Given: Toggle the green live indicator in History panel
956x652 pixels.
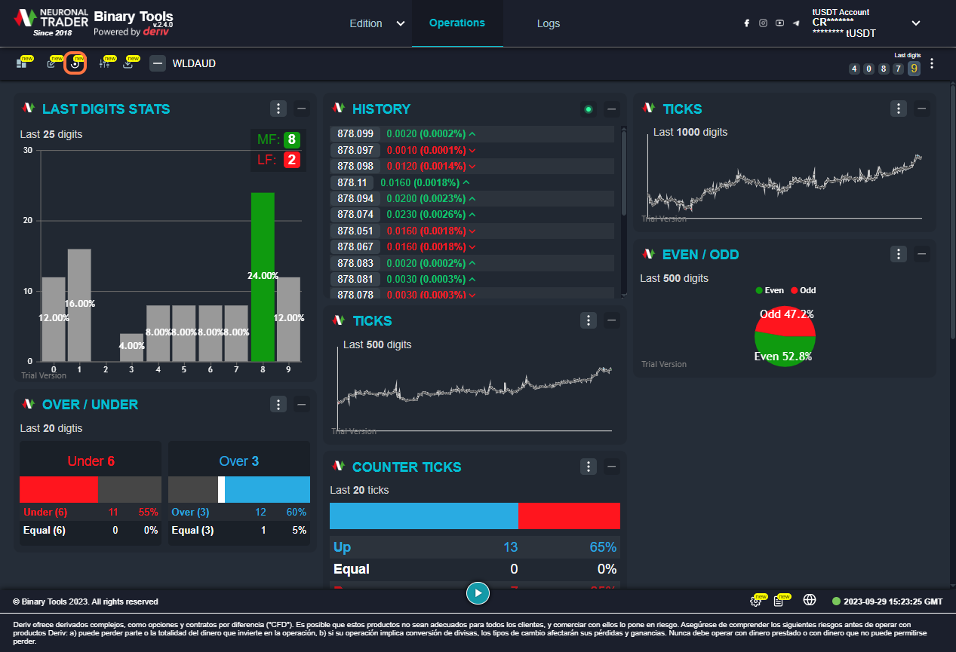Looking at the screenshot, I should (589, 109).
